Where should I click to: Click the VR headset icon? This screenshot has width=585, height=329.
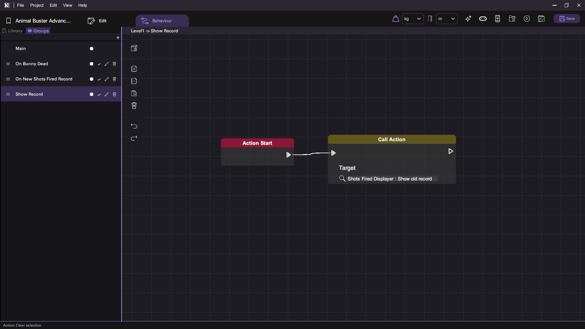pyautogui.click(x=483, y=19)
